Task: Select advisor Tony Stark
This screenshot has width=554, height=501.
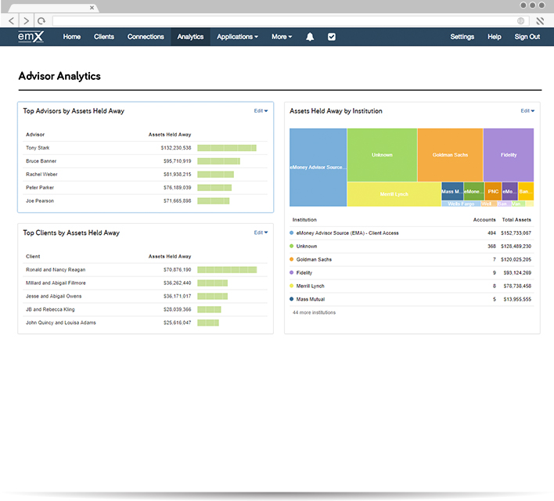Action: tap(38, 148)
